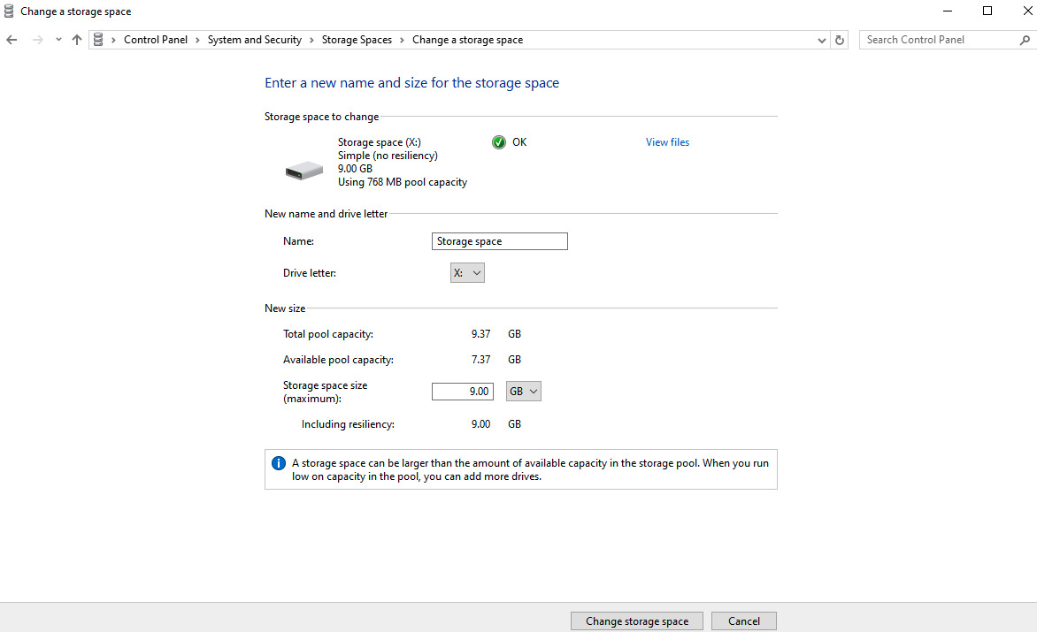Click the Refresh button in address bar
Viewport: 1037px width, 632px height.
(841, 40)
